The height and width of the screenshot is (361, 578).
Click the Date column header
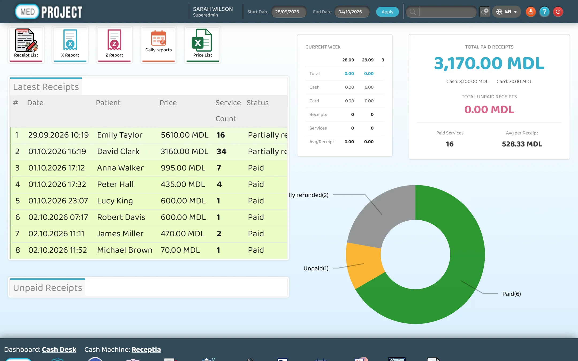(x=35, y=103)
